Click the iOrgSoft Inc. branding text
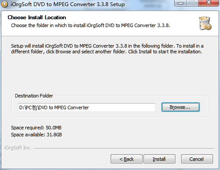The width and height of the screenshot is (220, 170). [x=18, y=148]
